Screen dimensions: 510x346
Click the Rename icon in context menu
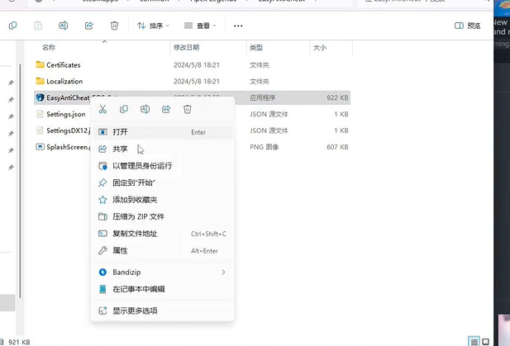(x=145, y=109)
